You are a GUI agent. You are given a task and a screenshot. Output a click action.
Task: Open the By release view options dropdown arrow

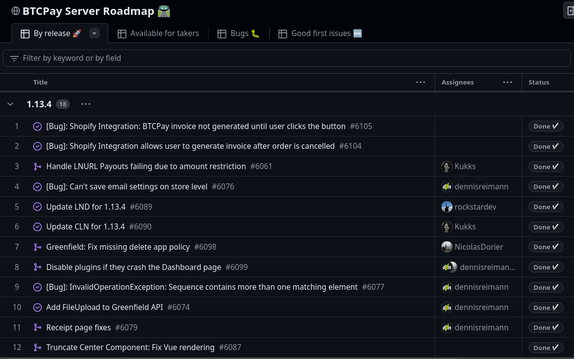94,33
